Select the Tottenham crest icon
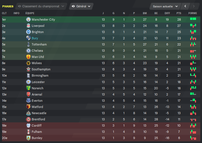Screen dimensions: 202x143 [x=28, y=44]
